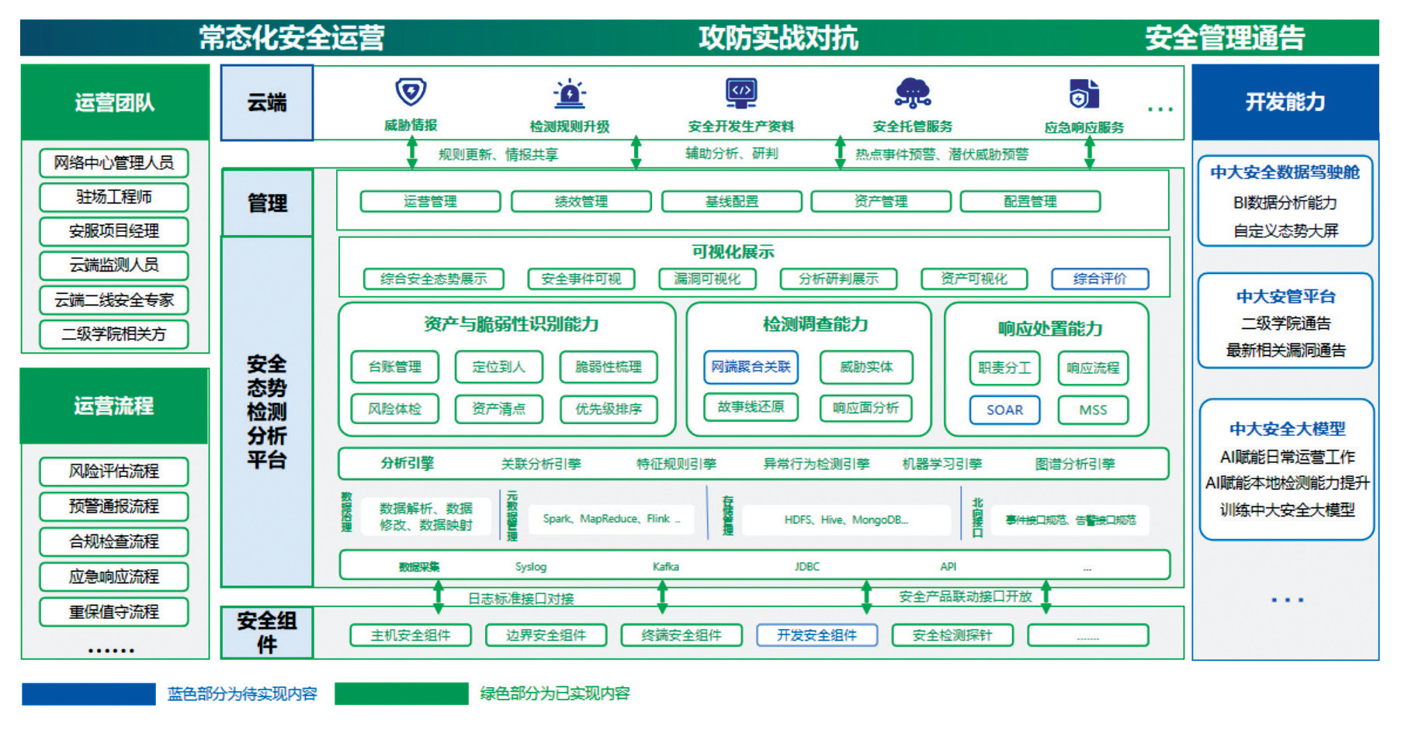1408x736 pixels.
Task: Click the 中大安全大模型 heading
Action: click(x=1287, y=429)
